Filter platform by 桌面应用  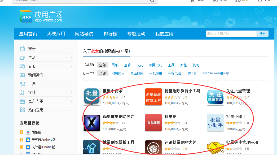(x=137, y=73)
